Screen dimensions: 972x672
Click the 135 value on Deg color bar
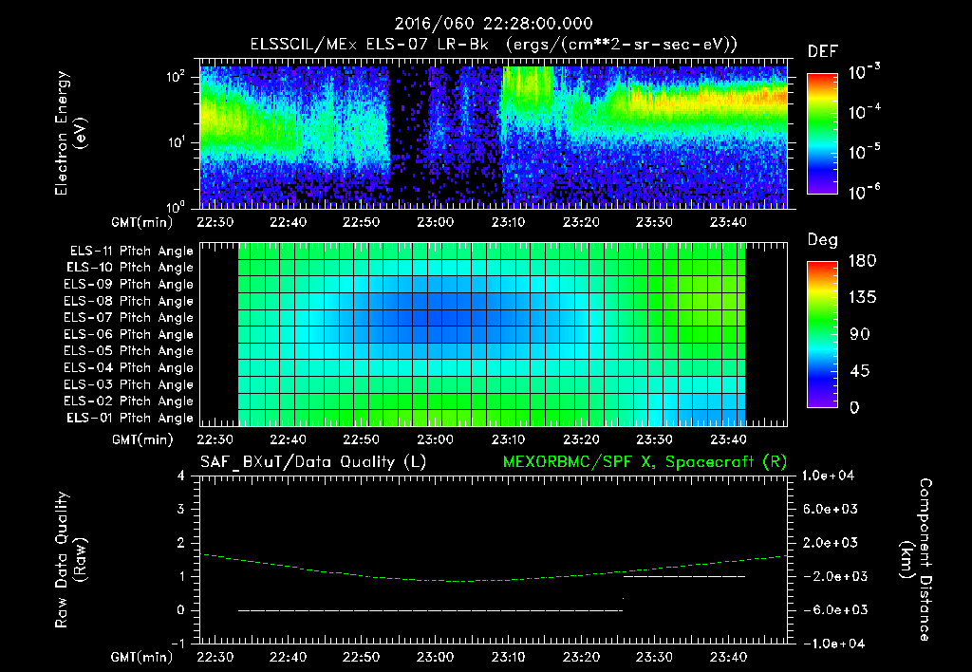862,298
